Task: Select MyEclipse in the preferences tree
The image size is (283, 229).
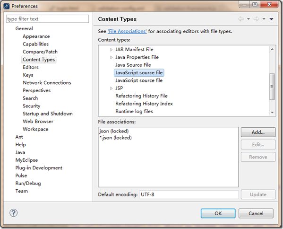Action: pyautogui.click(x=26, y=160)
